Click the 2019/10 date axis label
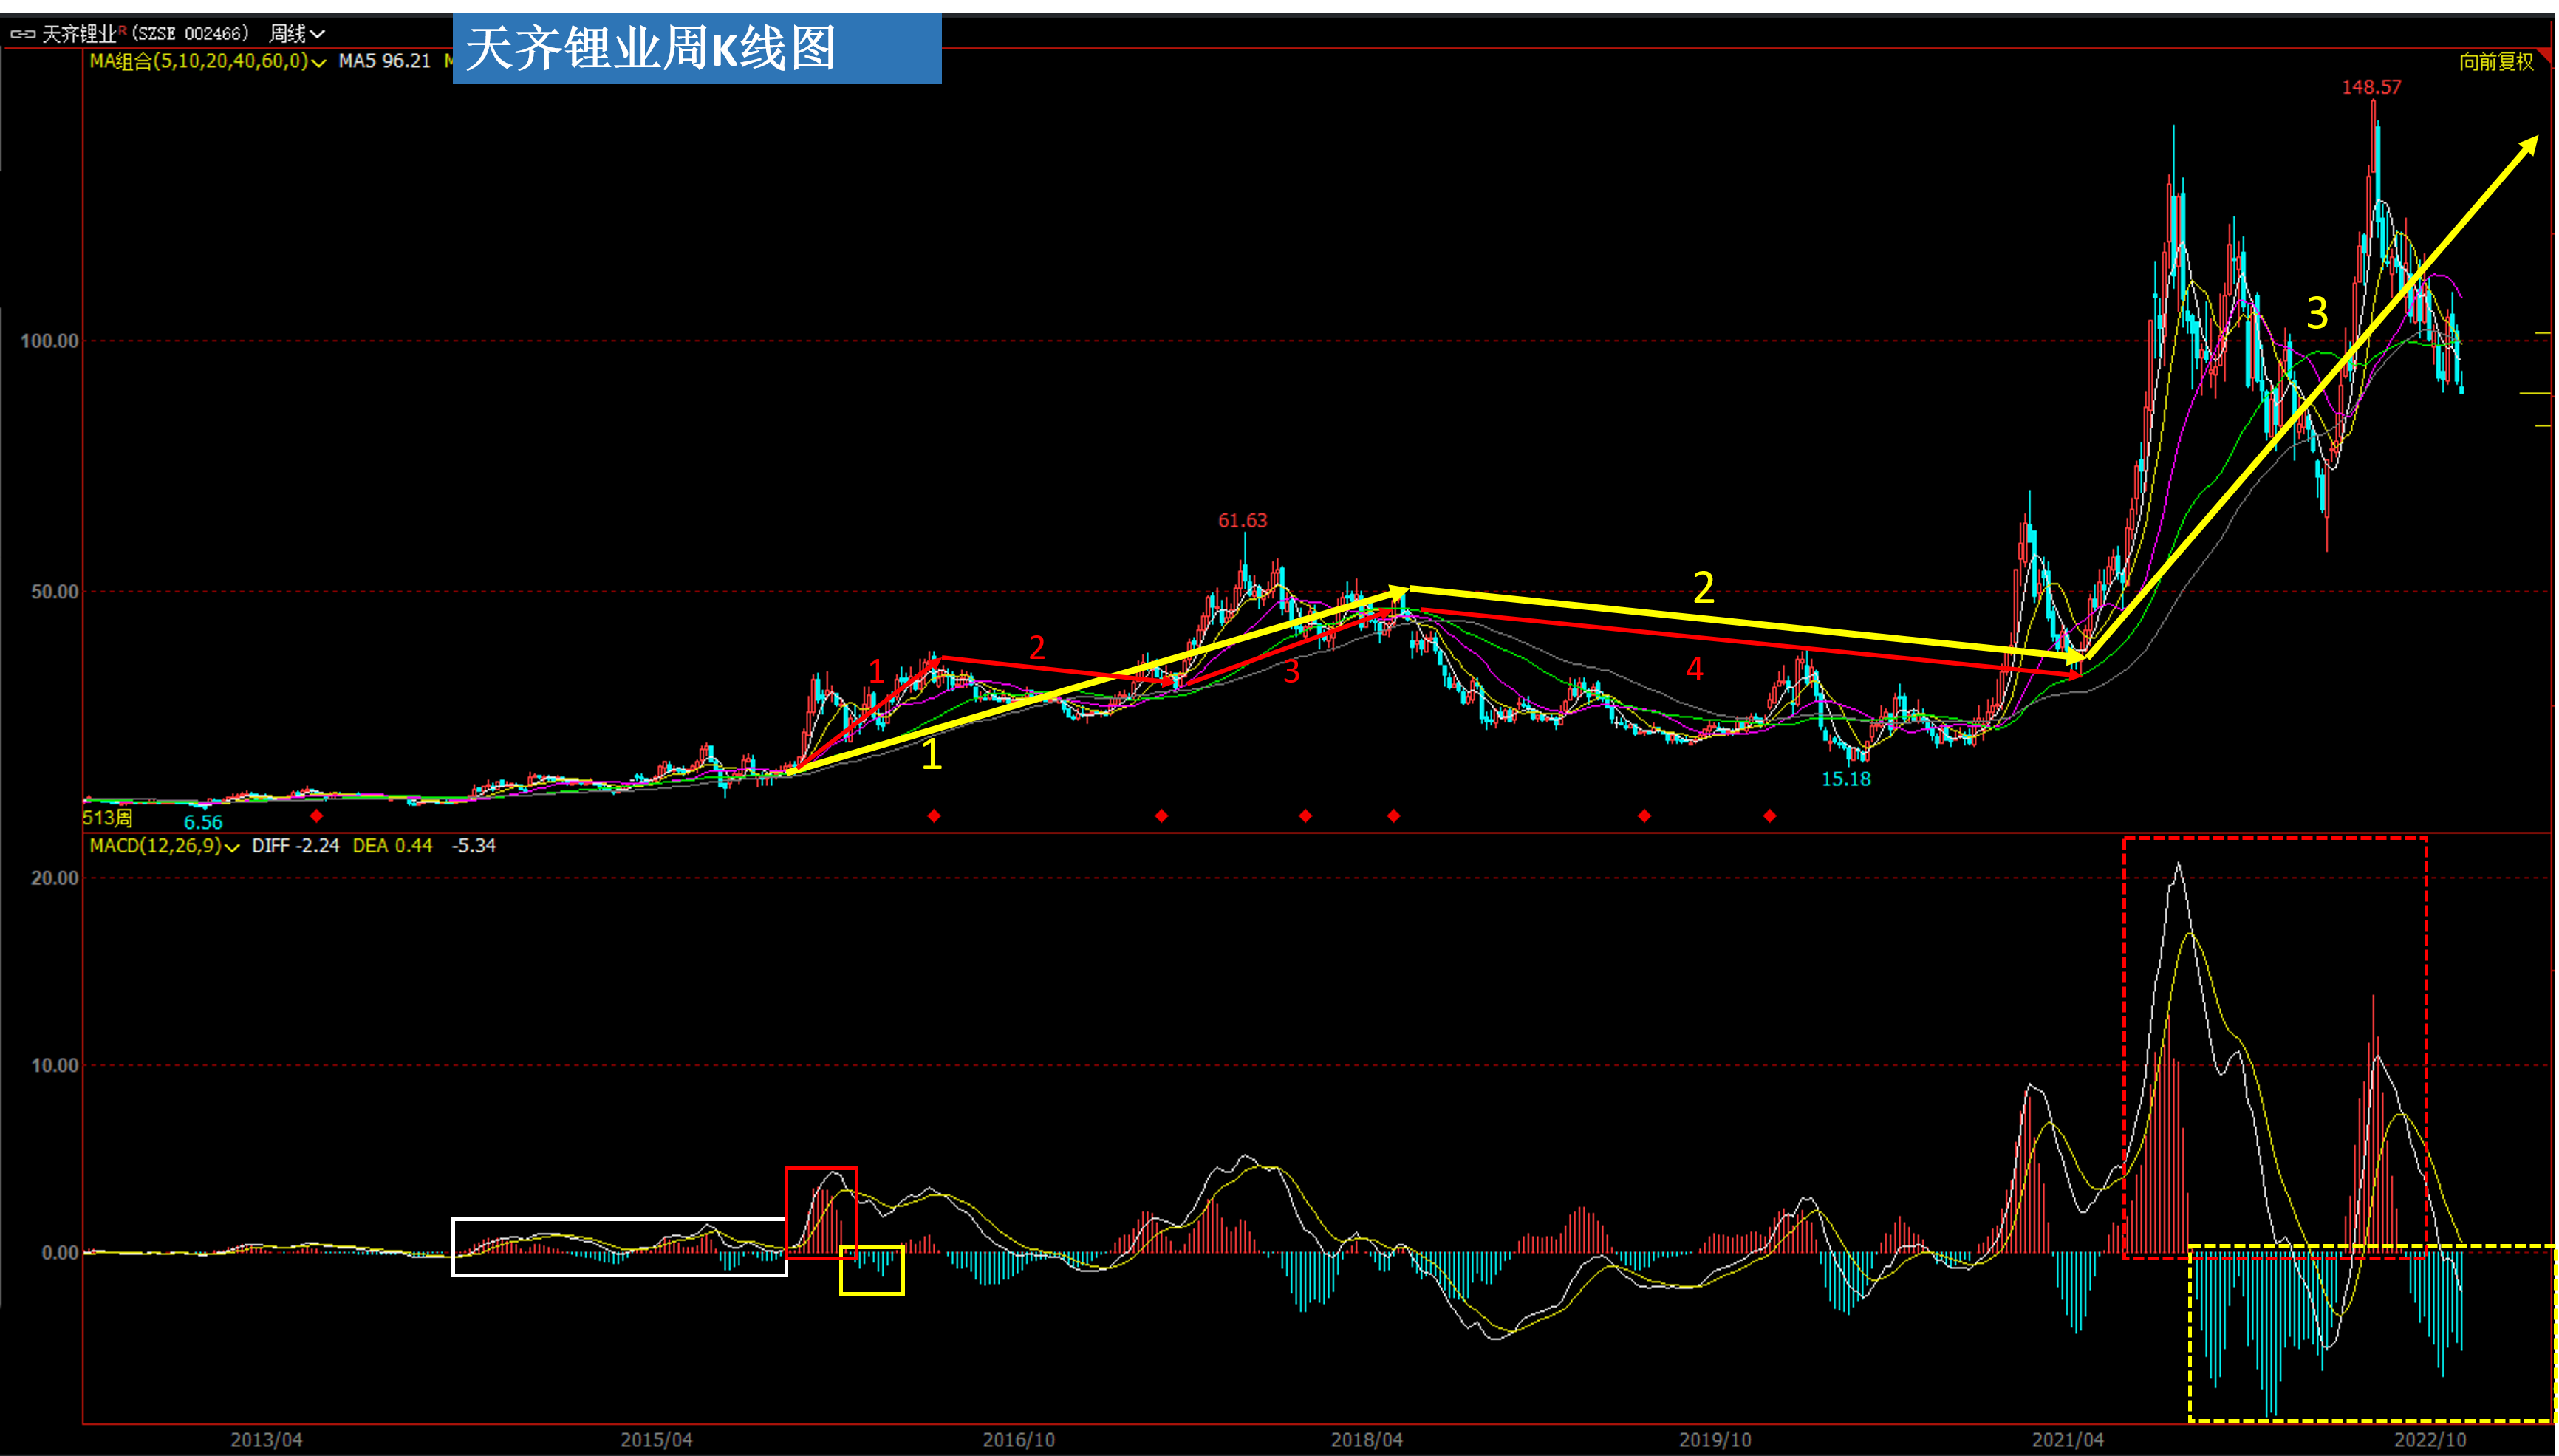 pos(1715,1440)
